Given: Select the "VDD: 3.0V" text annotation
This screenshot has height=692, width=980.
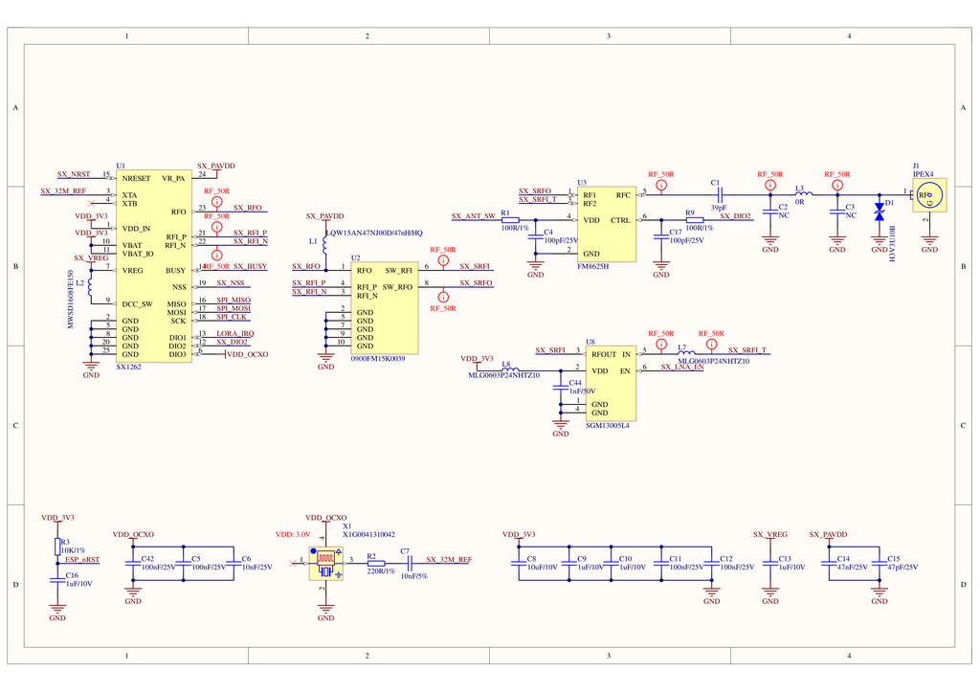Looking at the screenshot, I should [x=293, y=535].
